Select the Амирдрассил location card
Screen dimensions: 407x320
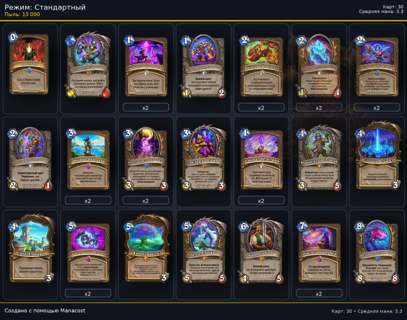coord(146,248)
